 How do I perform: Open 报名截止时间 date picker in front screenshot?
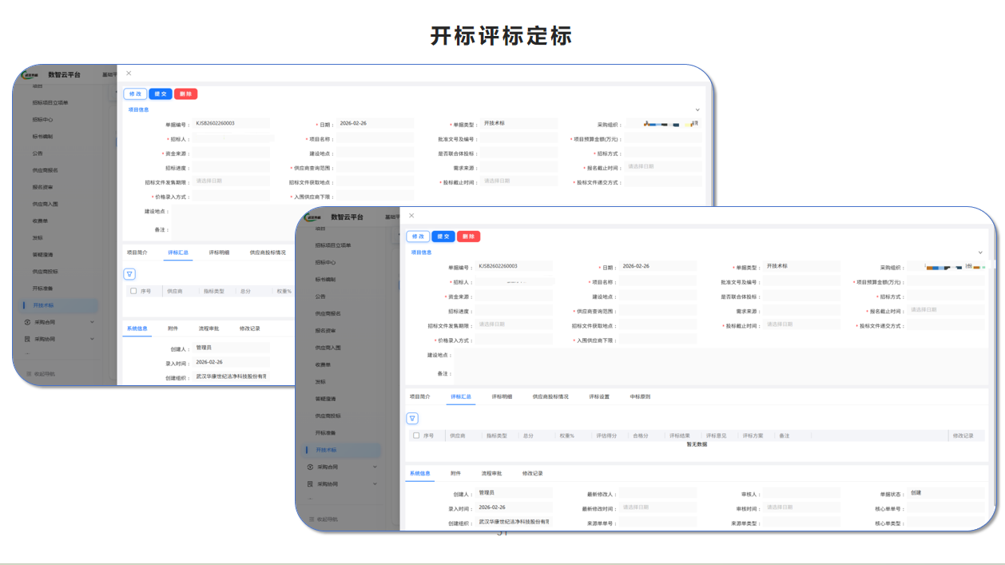(947, 310)
